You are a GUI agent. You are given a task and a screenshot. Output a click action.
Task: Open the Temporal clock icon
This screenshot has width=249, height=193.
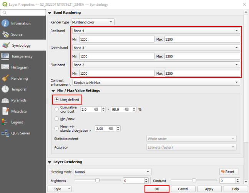5,89
